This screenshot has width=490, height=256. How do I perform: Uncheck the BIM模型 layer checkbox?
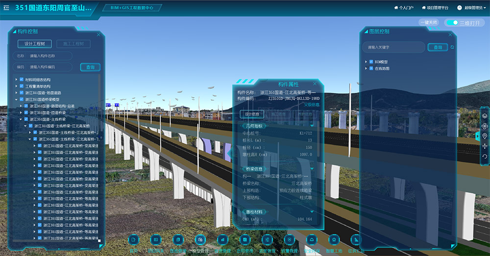(371, 62)
